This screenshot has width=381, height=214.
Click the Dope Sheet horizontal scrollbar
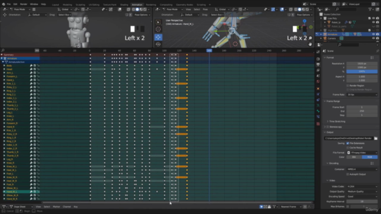tap(177, 202)
